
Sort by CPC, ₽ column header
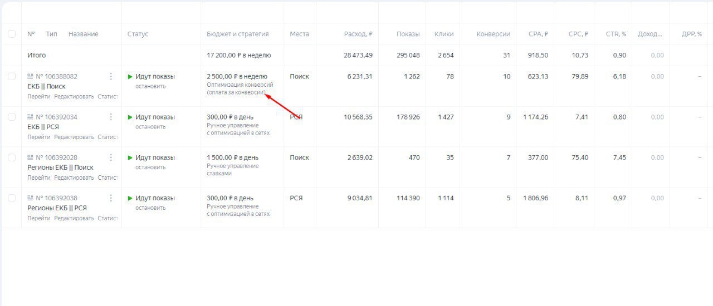tap(578, 34)
